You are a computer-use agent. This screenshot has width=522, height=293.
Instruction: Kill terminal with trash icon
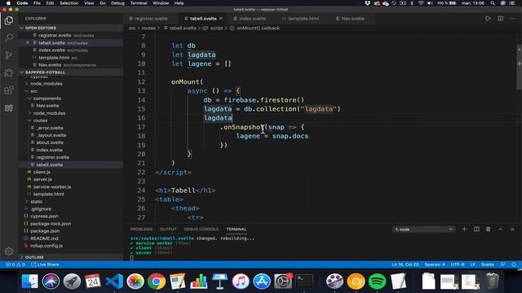pos(488,230)
